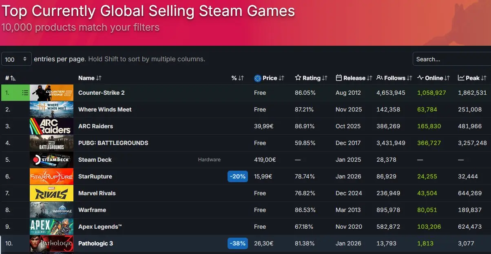Click the star icon in Rating header
Image resolution: width=491 pixels, height=254 pixels.
click(x=298, y=78)
